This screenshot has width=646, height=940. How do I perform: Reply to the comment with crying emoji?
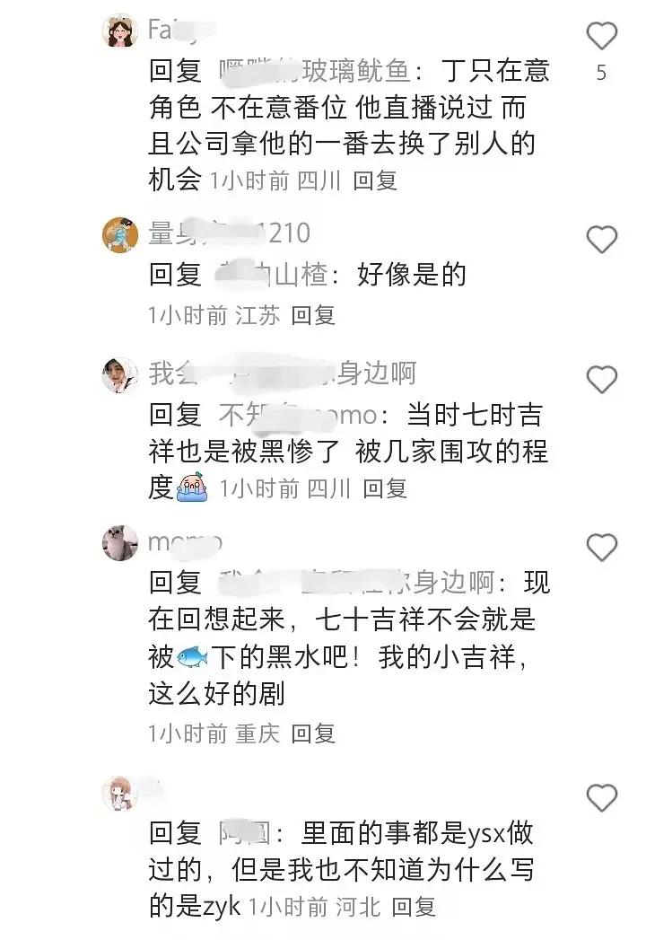[x=385, y=488]
